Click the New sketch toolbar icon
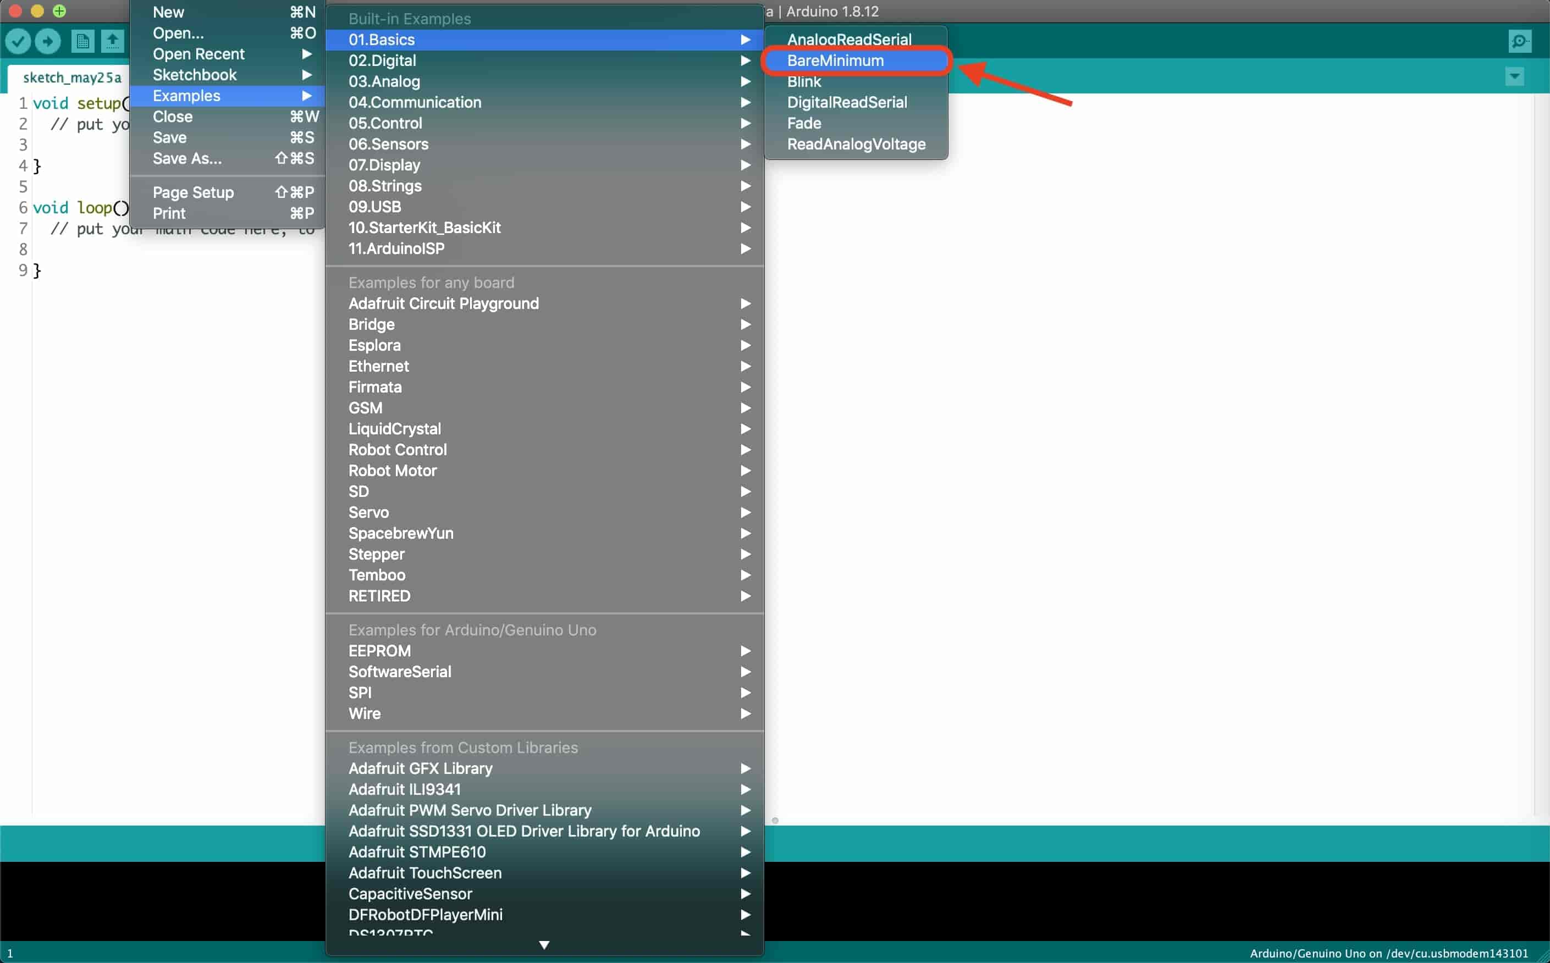This screenshot has width=1550, height=963. click(x=82, y=41)
